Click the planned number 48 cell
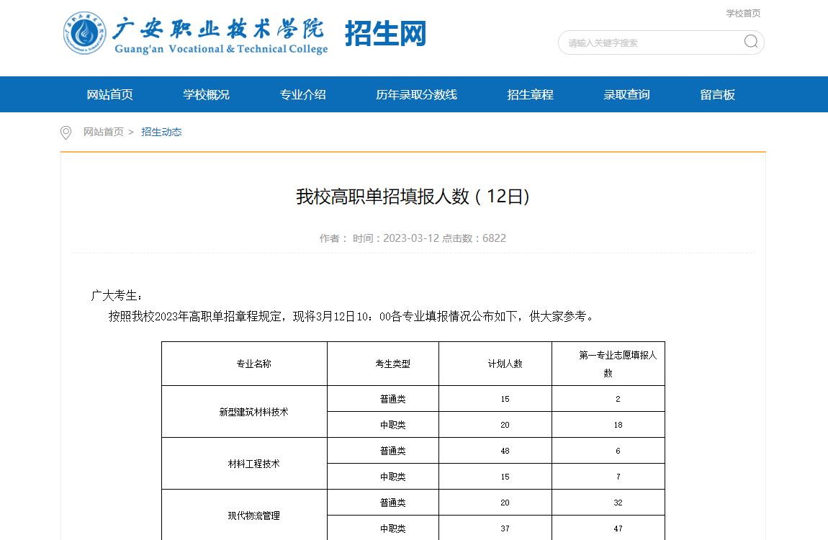Screen dimensions: 828x540 click(495, 451)
